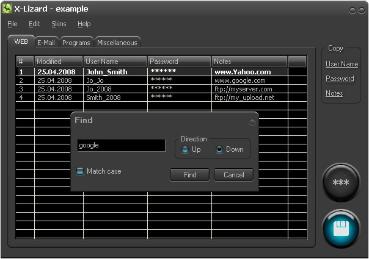Image resolution: width=369 pixels, height=259 pixels.
Task: Switch to the Programs tab
Action: (x=76, y=43)
